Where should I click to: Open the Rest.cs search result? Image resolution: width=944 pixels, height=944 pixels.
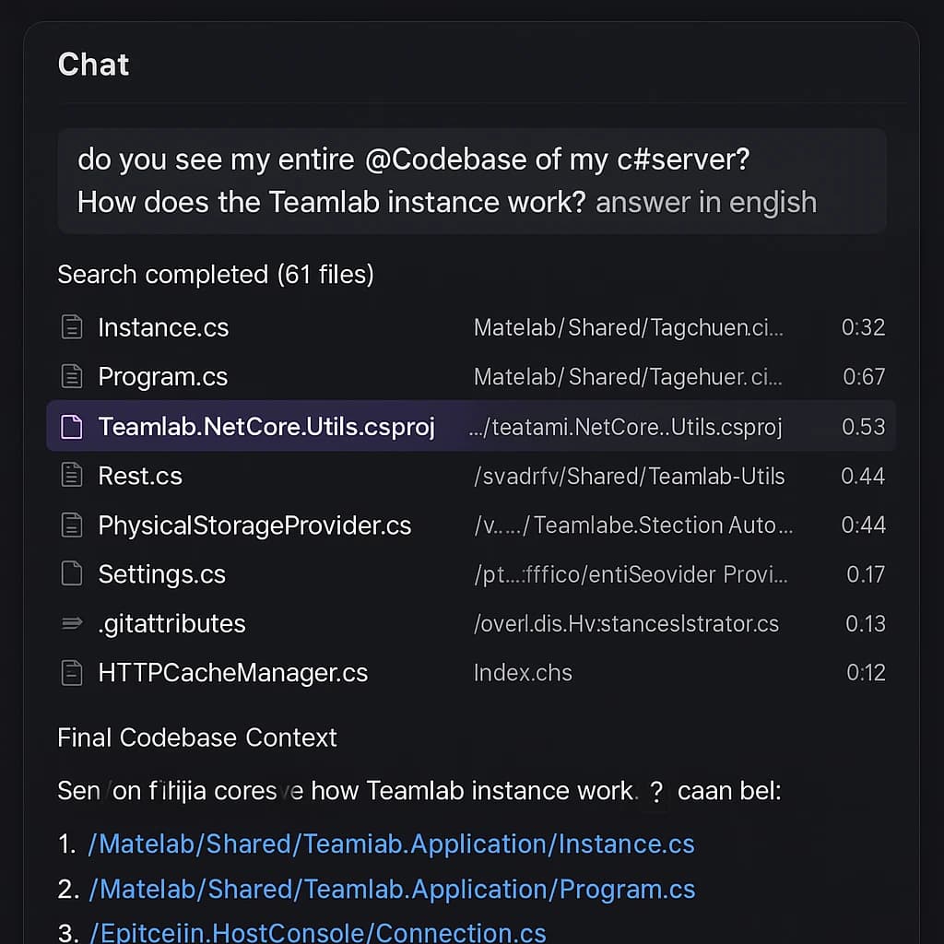(x=140, y=476)
